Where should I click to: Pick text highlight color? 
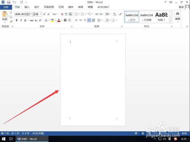tap(52, 20)
